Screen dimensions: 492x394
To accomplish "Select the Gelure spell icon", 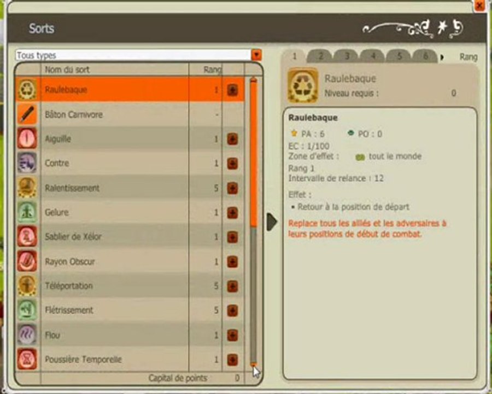I will [x=27, y=212].
